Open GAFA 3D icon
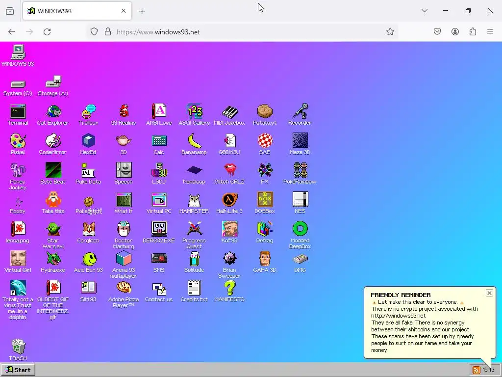The image size is (502, 377). click(x=265, y=259)
